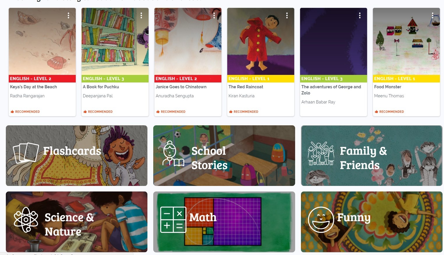The width and height of the screenshot is (444, 255).
Task: Open The Red Raincoat title link
Action: click(246, 87)
